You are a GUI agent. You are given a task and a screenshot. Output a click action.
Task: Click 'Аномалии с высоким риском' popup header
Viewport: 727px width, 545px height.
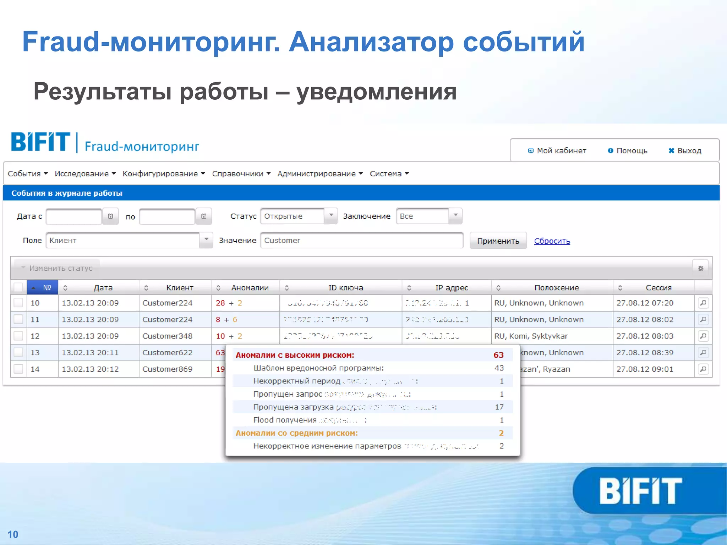coord(373,355)
